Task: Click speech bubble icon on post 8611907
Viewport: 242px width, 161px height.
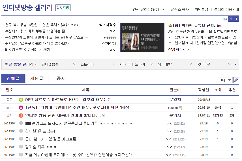Action: (x=21, y=123)
